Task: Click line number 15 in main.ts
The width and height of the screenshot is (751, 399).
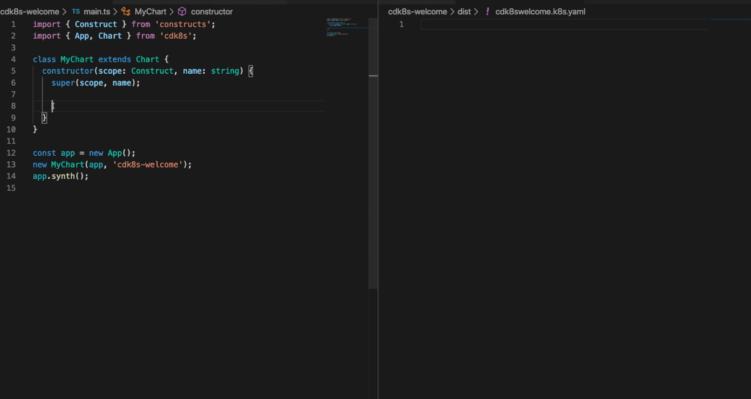Action: click(x=11, y=188)
